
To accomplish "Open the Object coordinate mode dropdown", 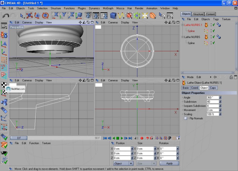I will (124, 163).
